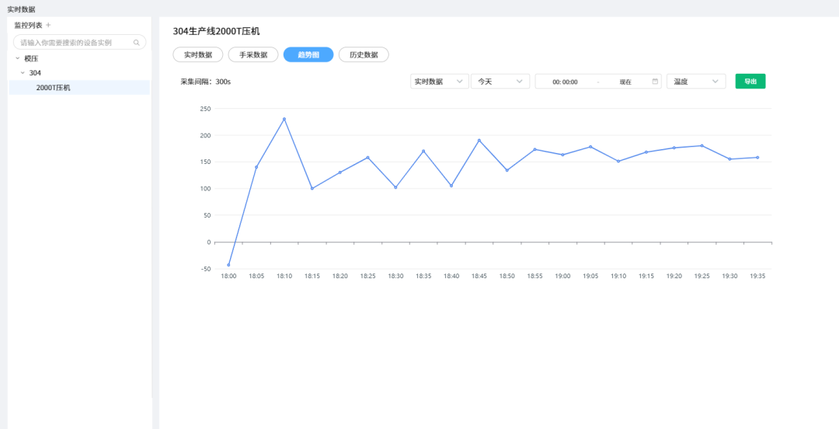
Task: Click the start time 00:00:00 field
Action: 565,82
